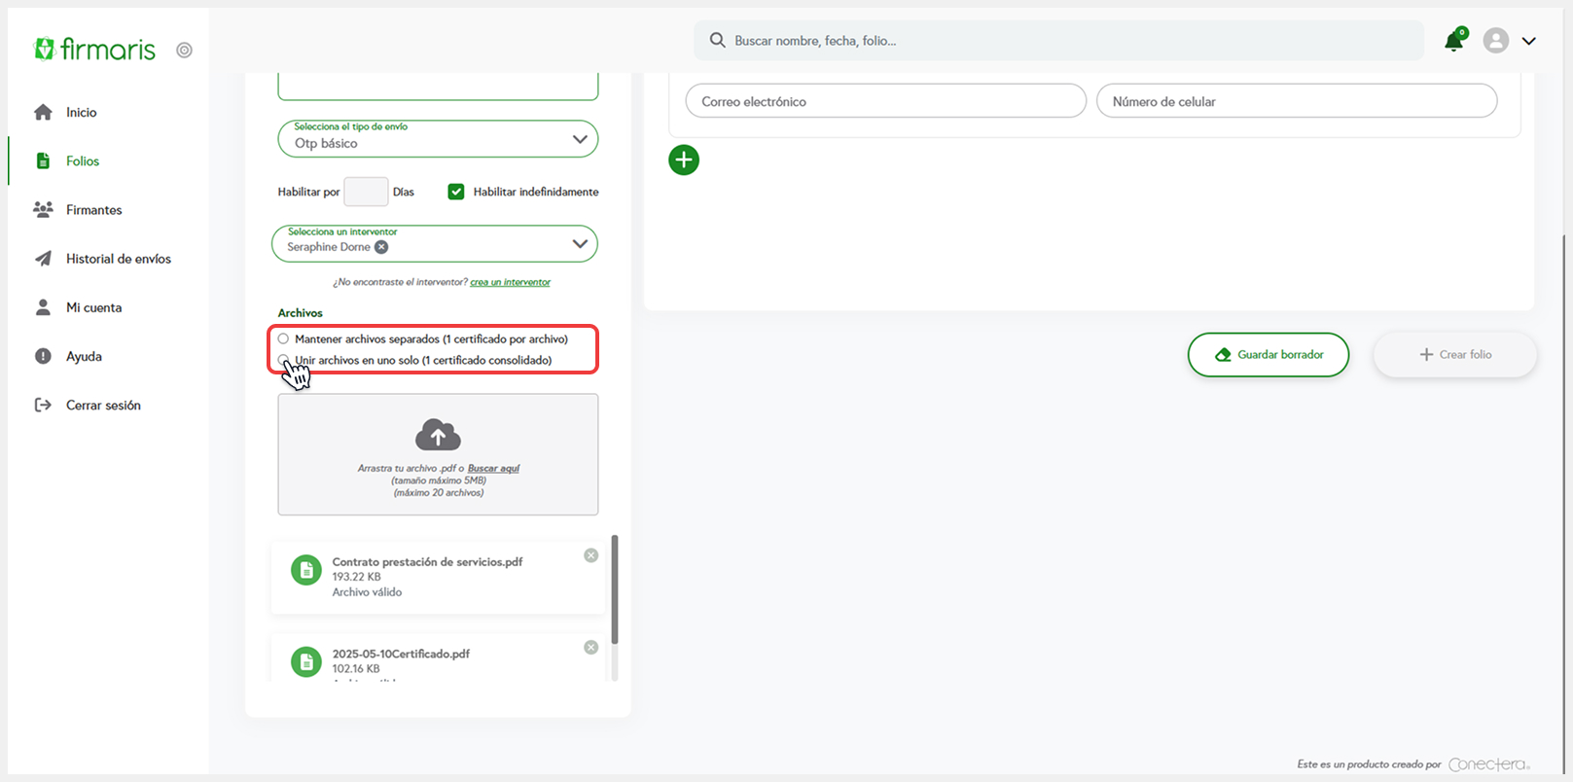Remove 2025-05-10Certificado.pdf from the list
The height and width of the screenshot is (782, 1573).
point(590,648)
